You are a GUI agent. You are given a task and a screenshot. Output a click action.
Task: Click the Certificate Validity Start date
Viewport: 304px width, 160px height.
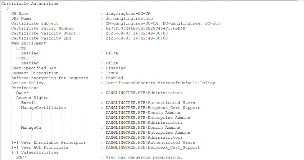coord(137,33)
